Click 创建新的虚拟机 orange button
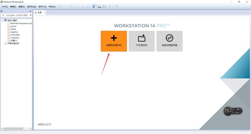 [x=114, y=41]
